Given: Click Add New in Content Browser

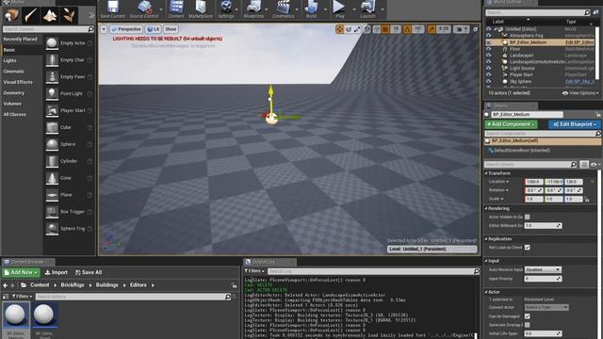Looking at the screenshot, I should coord(21,272).
